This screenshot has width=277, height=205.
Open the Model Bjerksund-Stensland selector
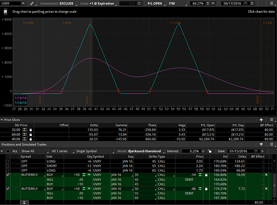(x=141, y=151)
